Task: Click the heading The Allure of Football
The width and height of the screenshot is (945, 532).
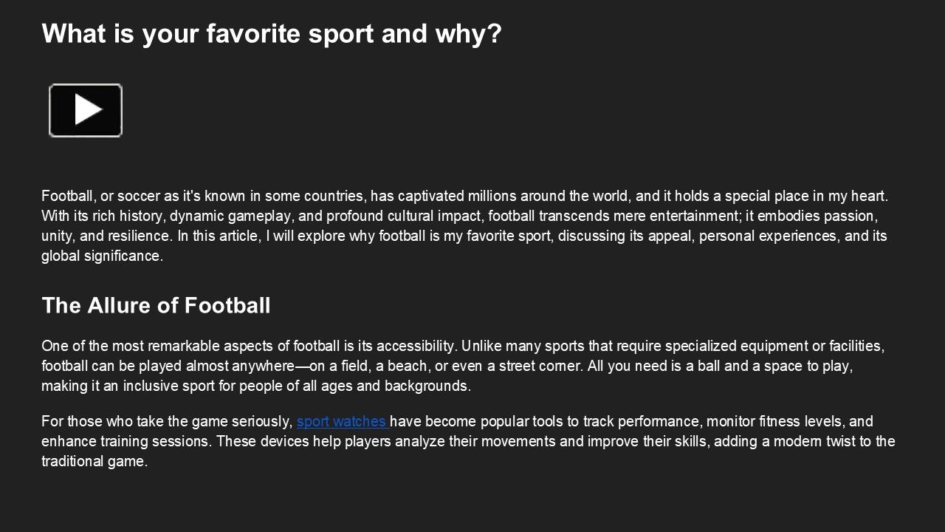Action: (156, 305)
